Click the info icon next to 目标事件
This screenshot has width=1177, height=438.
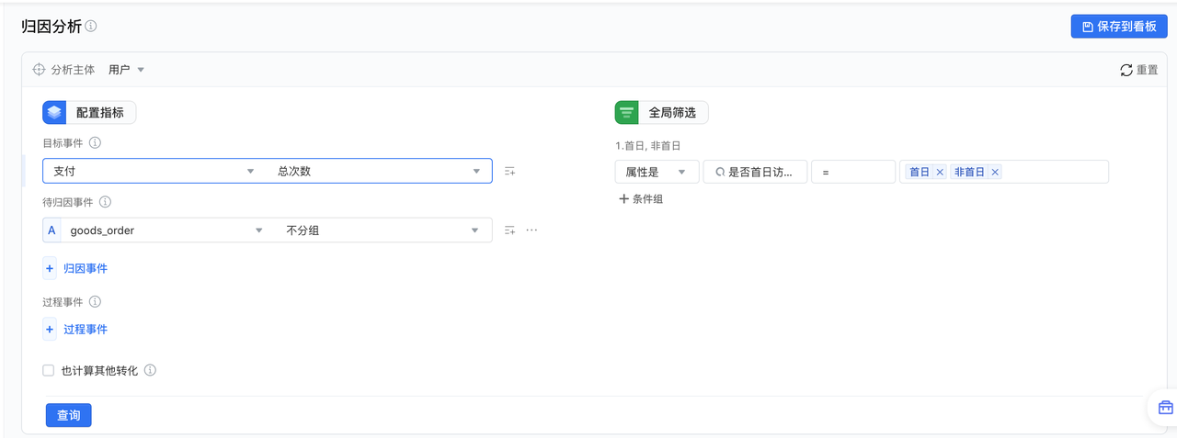(95, 143)
